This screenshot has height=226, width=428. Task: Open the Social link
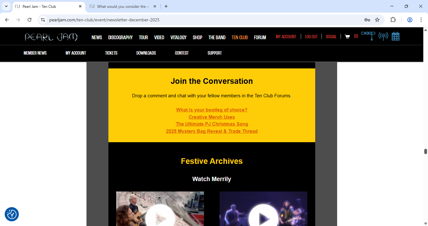pos(331,37)
